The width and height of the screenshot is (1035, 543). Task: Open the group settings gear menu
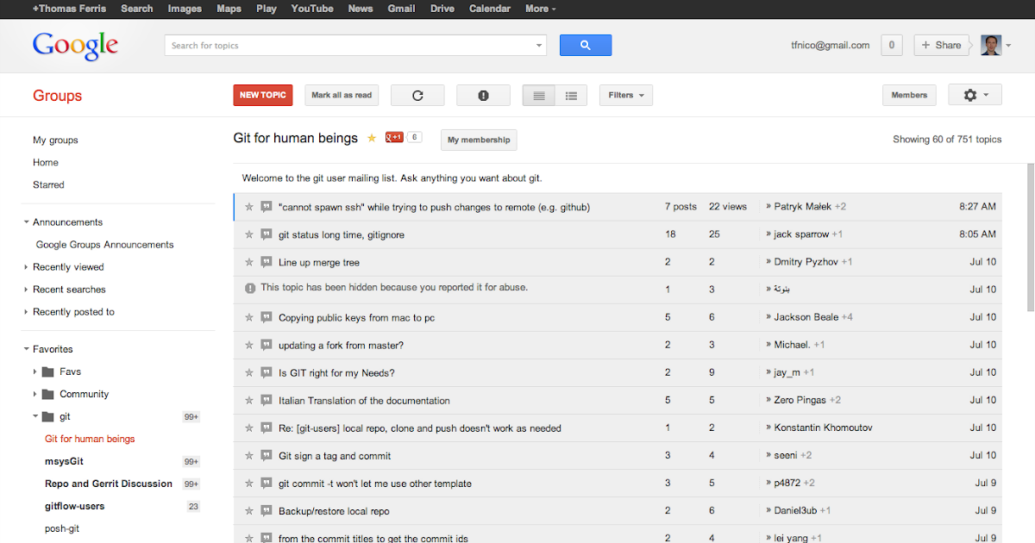click(x=975, y=95)
